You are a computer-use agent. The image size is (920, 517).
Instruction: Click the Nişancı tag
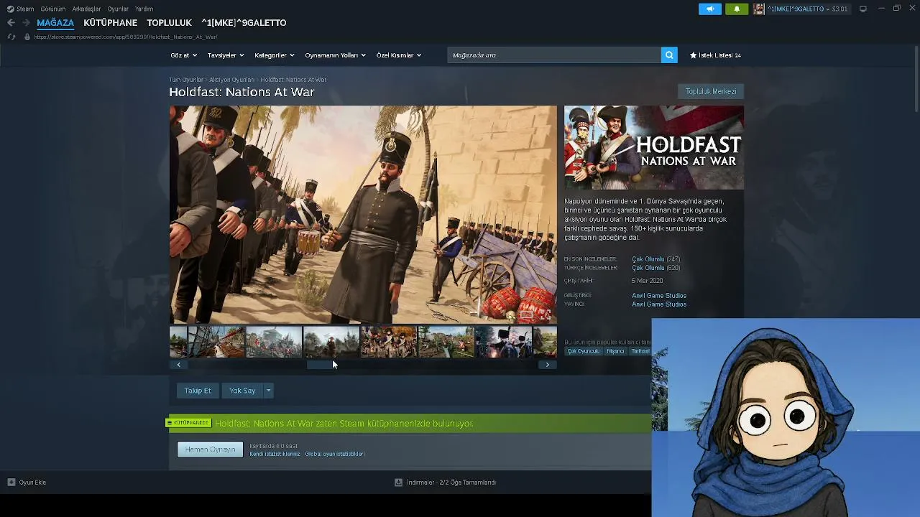tap(615, 351)
